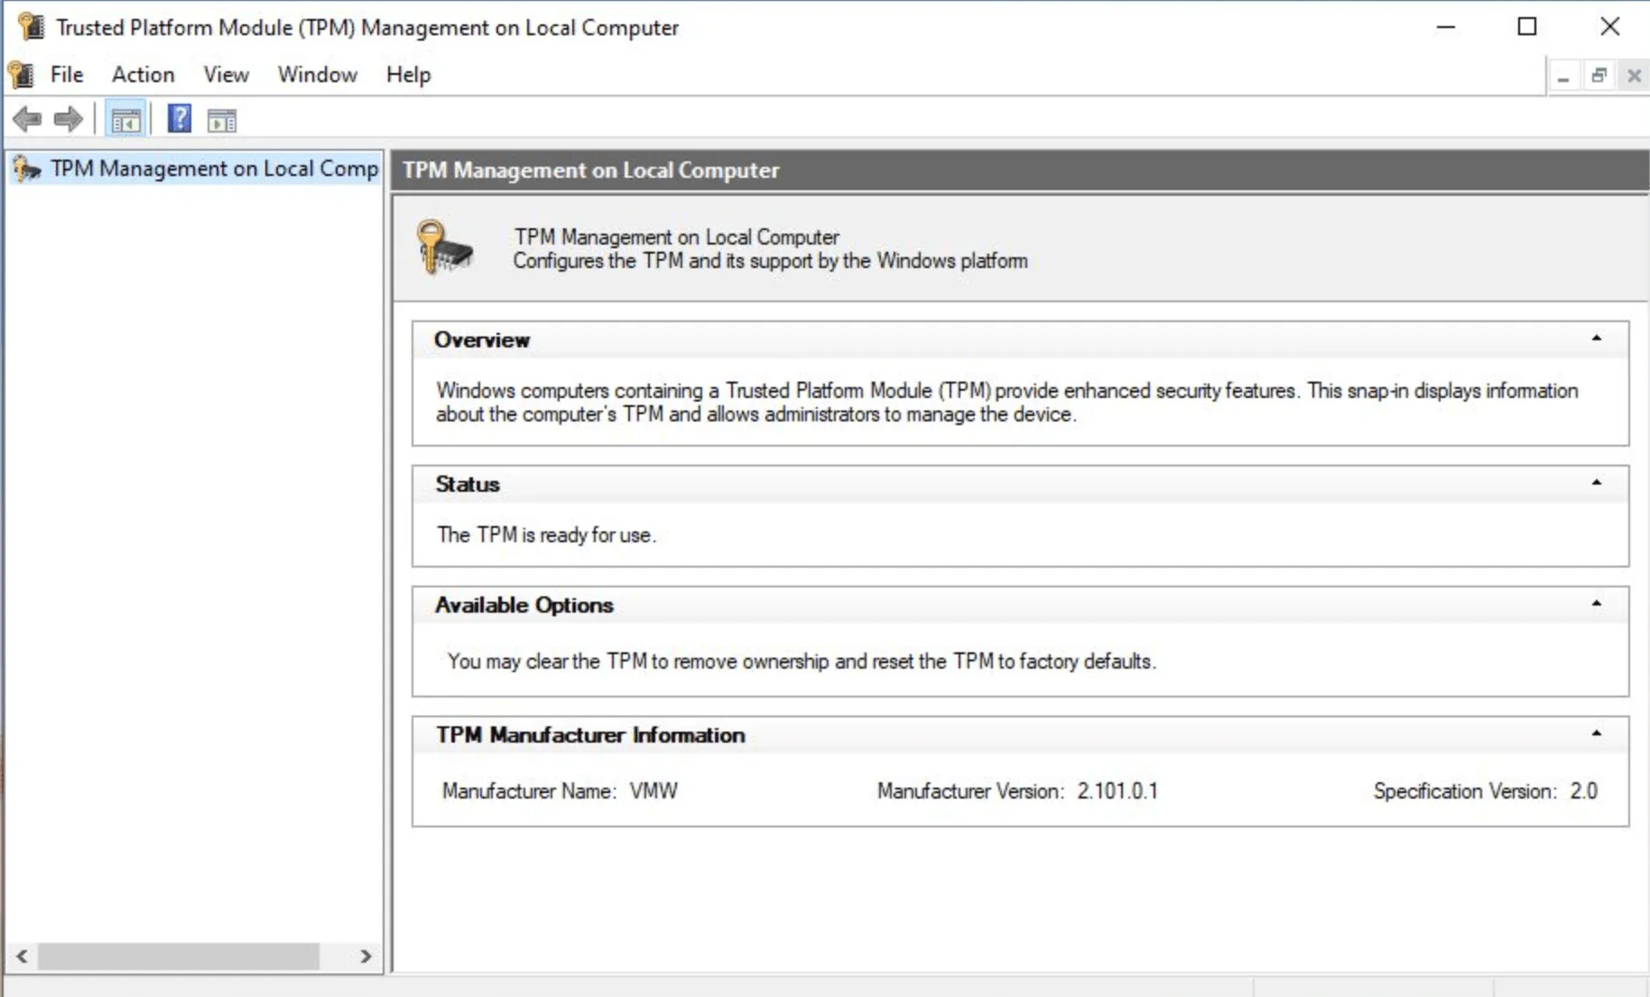Click the right scroll arrow of tree pane
This screenshot has width=1650, height=997.
pos(366,955)
